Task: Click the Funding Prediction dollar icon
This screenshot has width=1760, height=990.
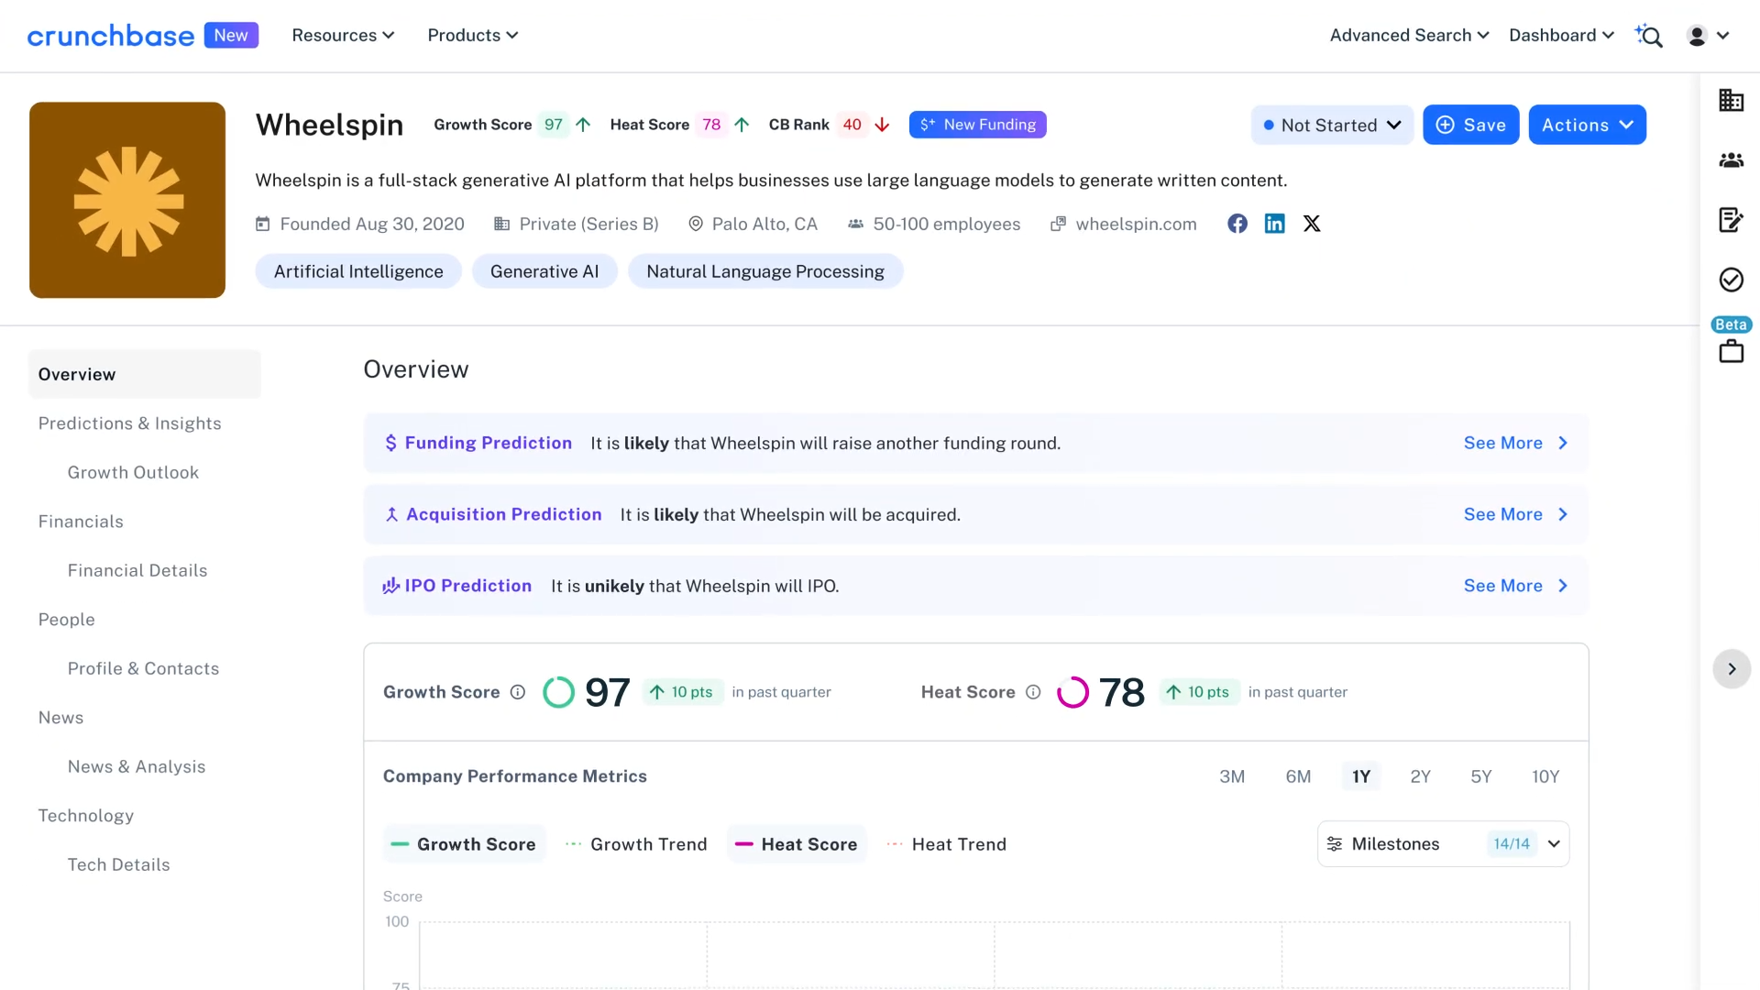Action: 391,443
